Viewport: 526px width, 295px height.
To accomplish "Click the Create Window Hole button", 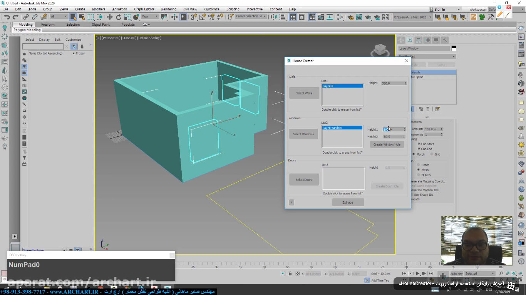I will [387, 144].
